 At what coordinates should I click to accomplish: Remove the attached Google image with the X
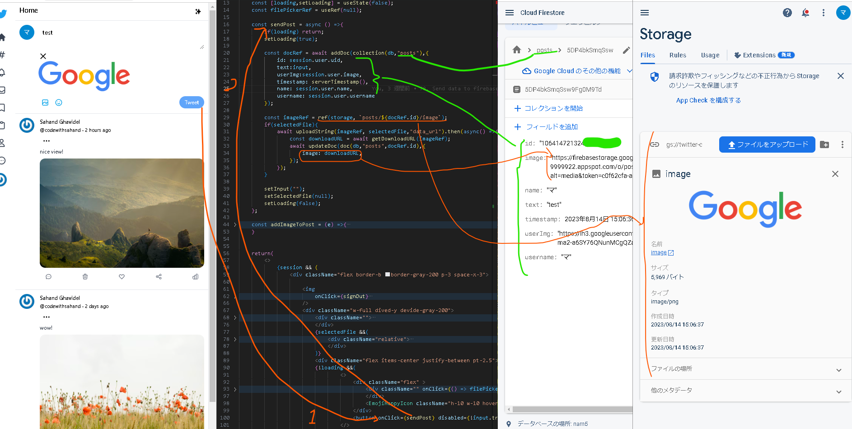pos(43,56)
